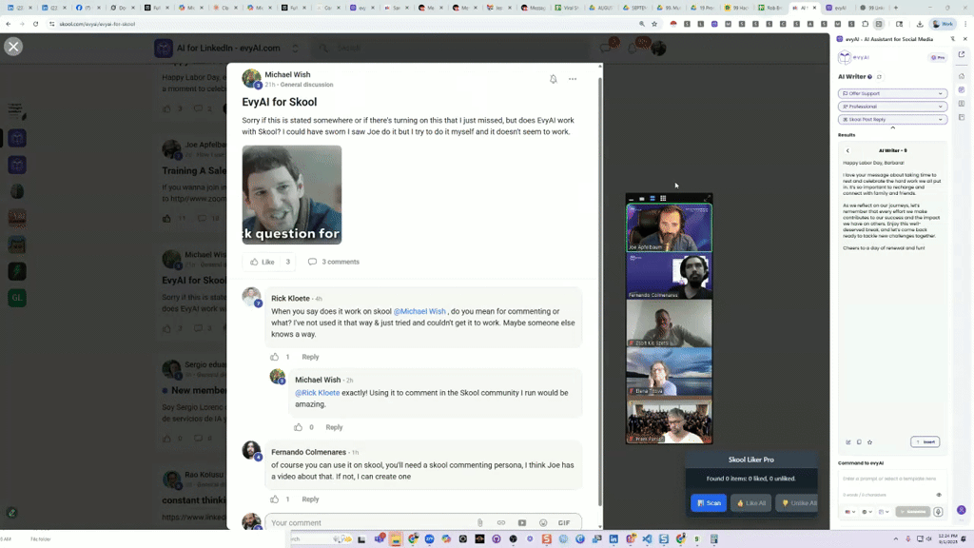Click the @Rick Kloete mention link

317,393
